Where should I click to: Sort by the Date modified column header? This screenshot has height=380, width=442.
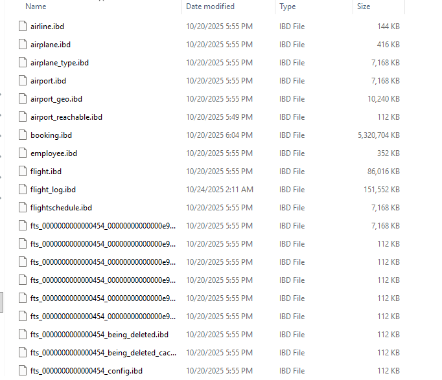point(210,6)
